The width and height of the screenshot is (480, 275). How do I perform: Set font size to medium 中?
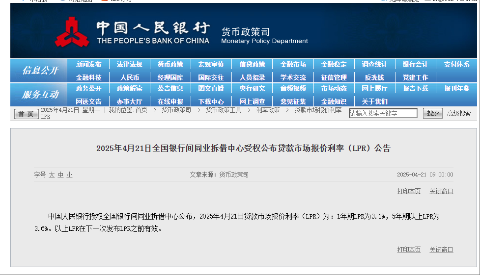[x=60, y=175]
